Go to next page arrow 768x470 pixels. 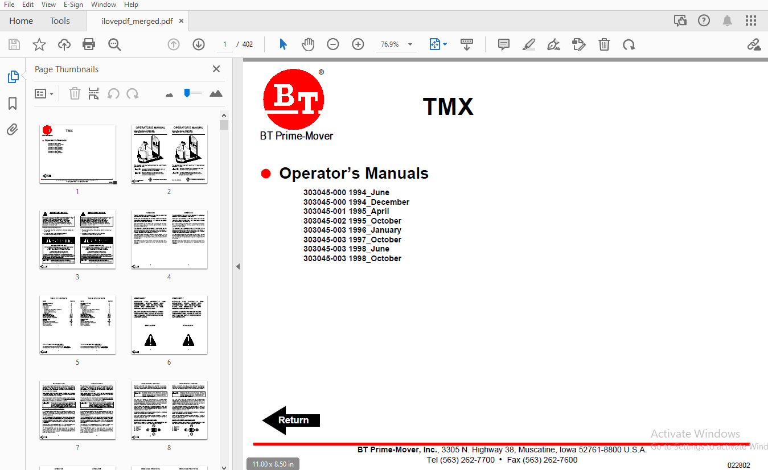coord(198,44)
